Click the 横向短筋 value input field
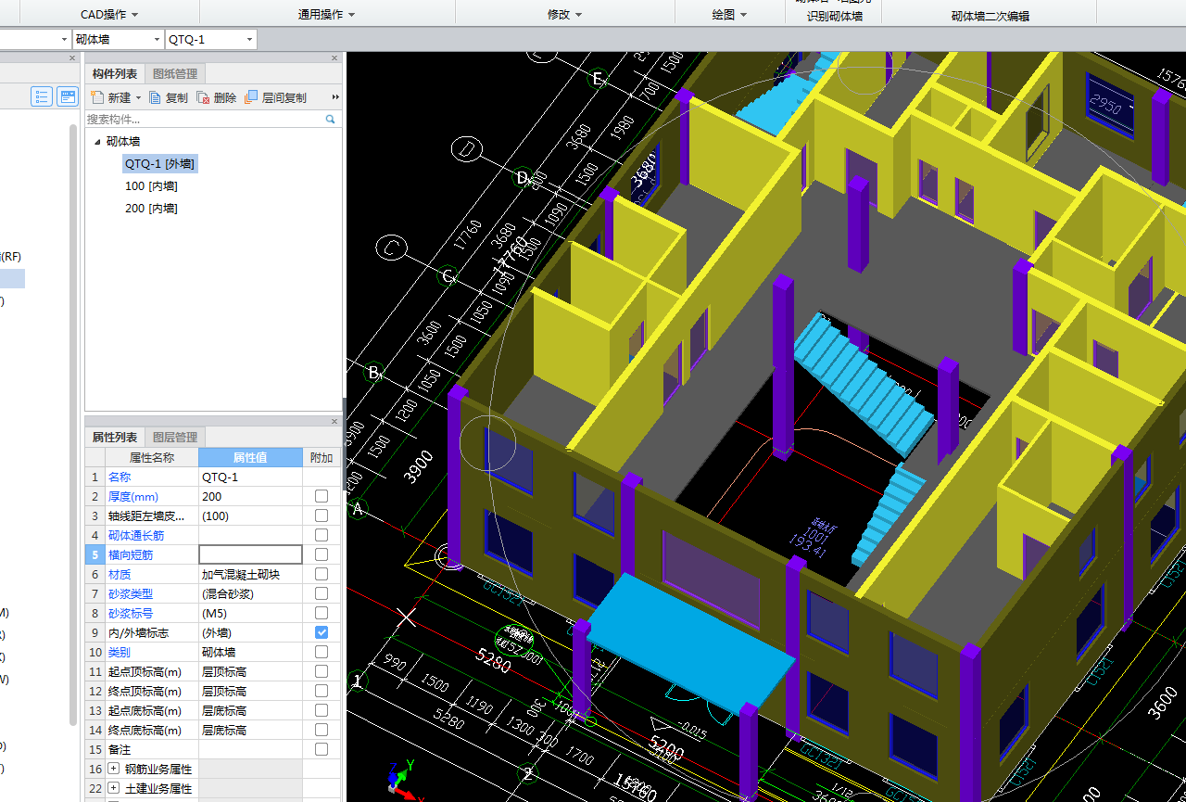The width and height of the screenshot is (1186, 802). [250, 554]
